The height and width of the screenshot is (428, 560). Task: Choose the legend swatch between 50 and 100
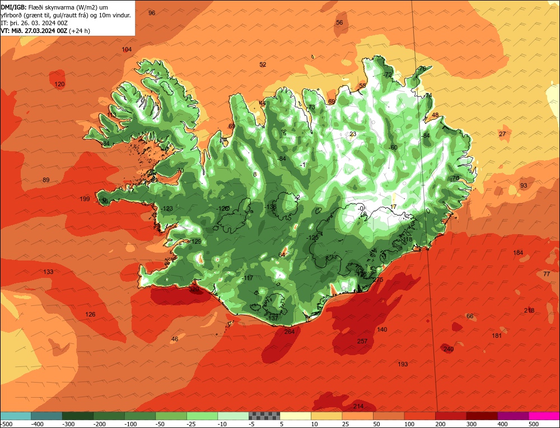pyautogui.click(x=388, y=416)
